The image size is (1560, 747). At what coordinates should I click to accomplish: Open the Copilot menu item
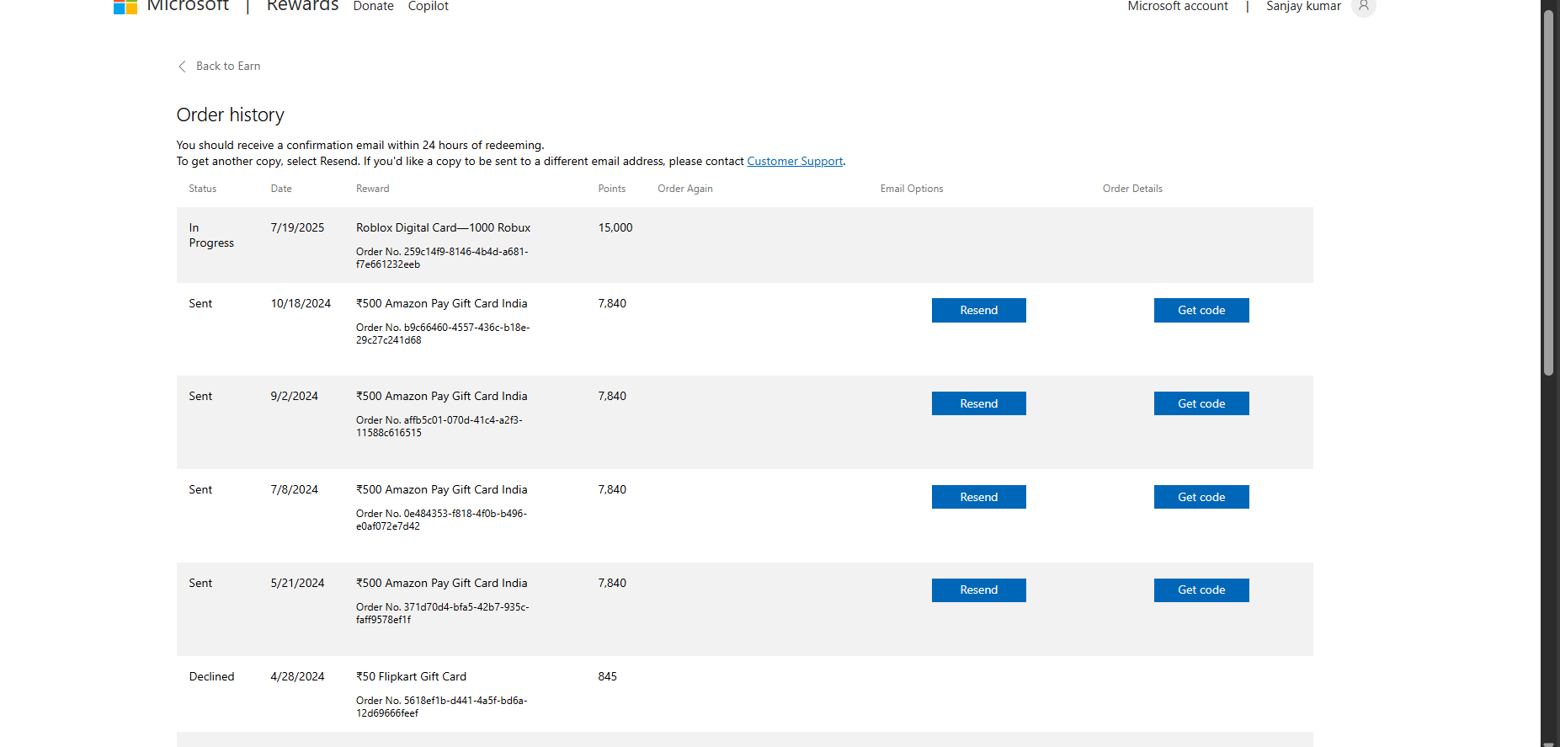tap(429, 6)
